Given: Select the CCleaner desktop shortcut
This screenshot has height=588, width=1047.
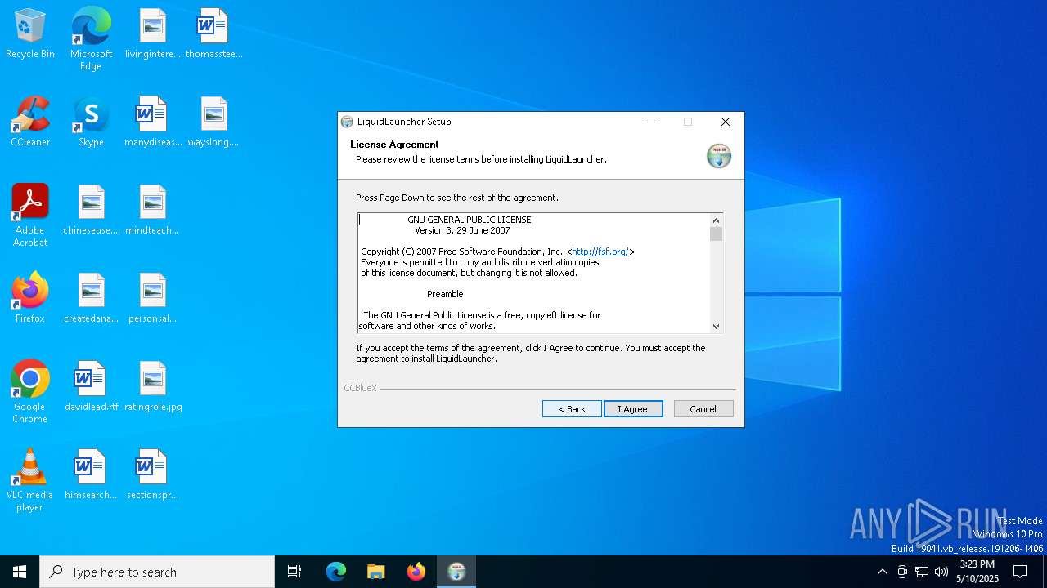Looking at the screenshot, I should 30,122.
